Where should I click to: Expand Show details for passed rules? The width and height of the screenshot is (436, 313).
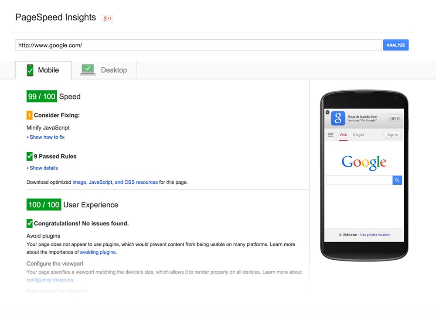[43, 168]
